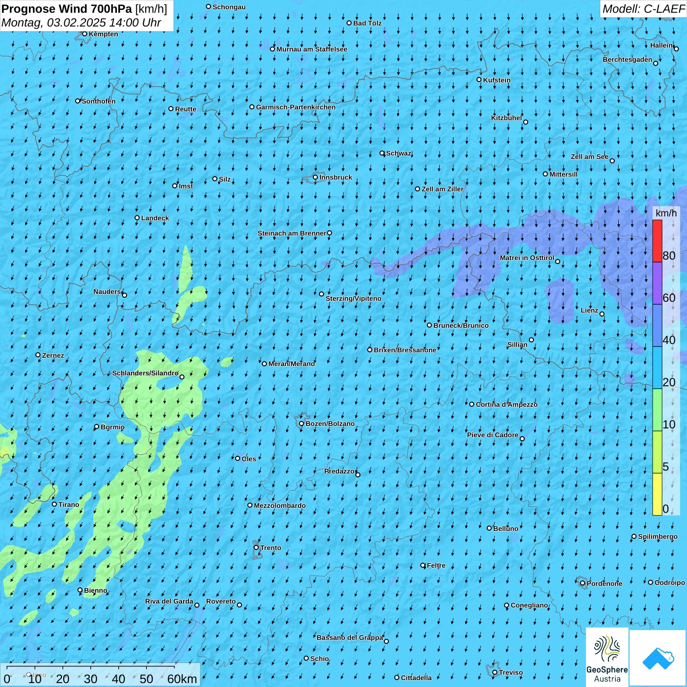Click the Bassano del Grappa label
Viewport: 687px width, 687px height.
pos(350,637)
